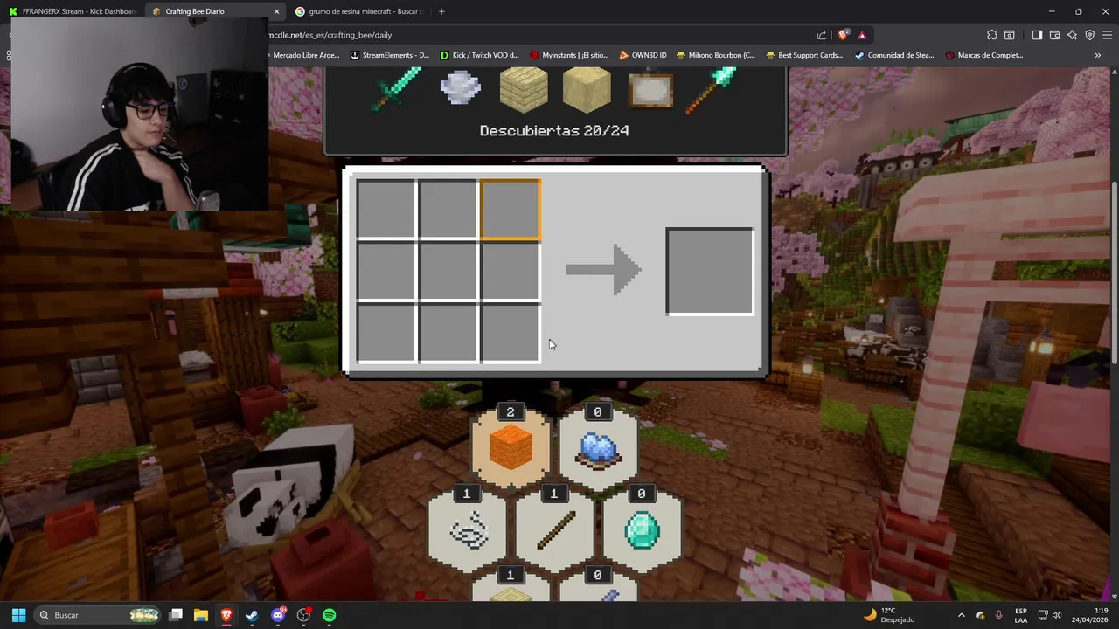Open Marcas de Complet... bookmark
This screenshot has height=629, width=1119.
(x=983, y=55)
